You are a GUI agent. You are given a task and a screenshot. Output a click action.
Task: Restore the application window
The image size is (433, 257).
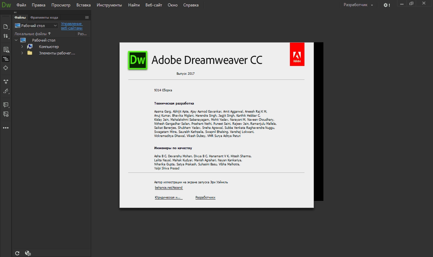pyautogui.click(x=411, y=4)
